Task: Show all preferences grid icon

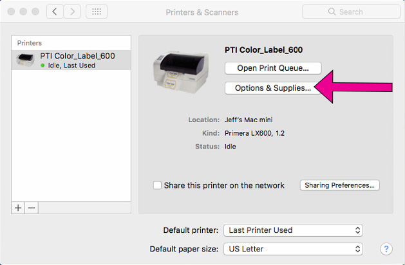Action: [97, 12]
